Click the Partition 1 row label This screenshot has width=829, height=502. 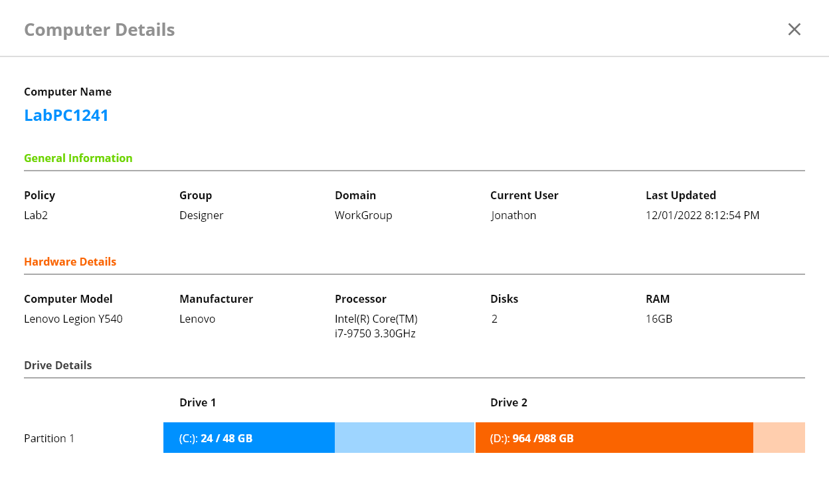(49, 438)
